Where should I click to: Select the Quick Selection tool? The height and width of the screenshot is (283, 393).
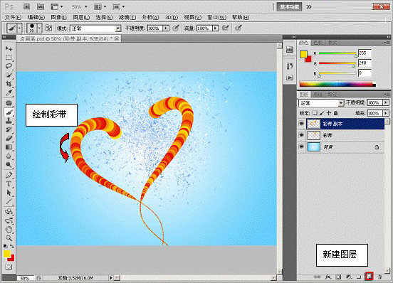click(9, 75)
